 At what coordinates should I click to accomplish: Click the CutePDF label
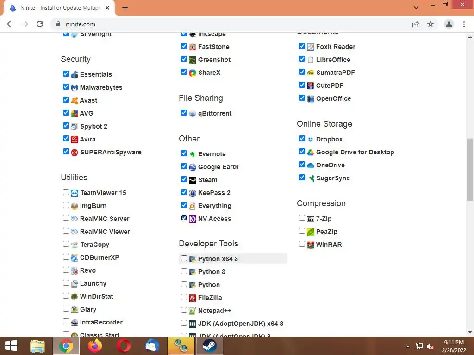(x=330, y=86)
